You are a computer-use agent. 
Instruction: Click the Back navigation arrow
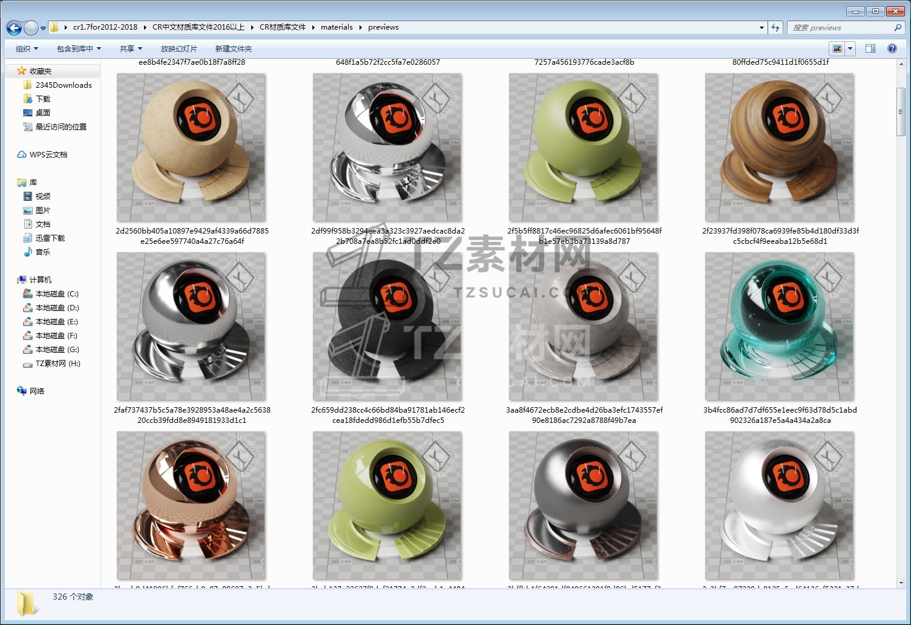[x=14, y=28]
